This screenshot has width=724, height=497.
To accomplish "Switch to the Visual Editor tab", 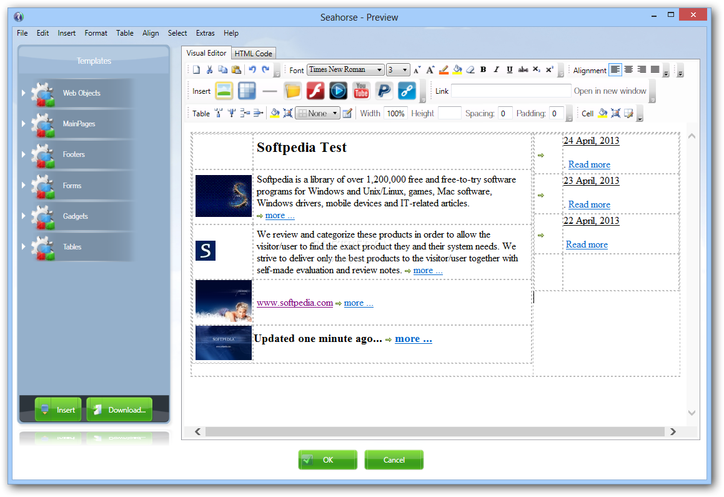I will click(206, 53).
